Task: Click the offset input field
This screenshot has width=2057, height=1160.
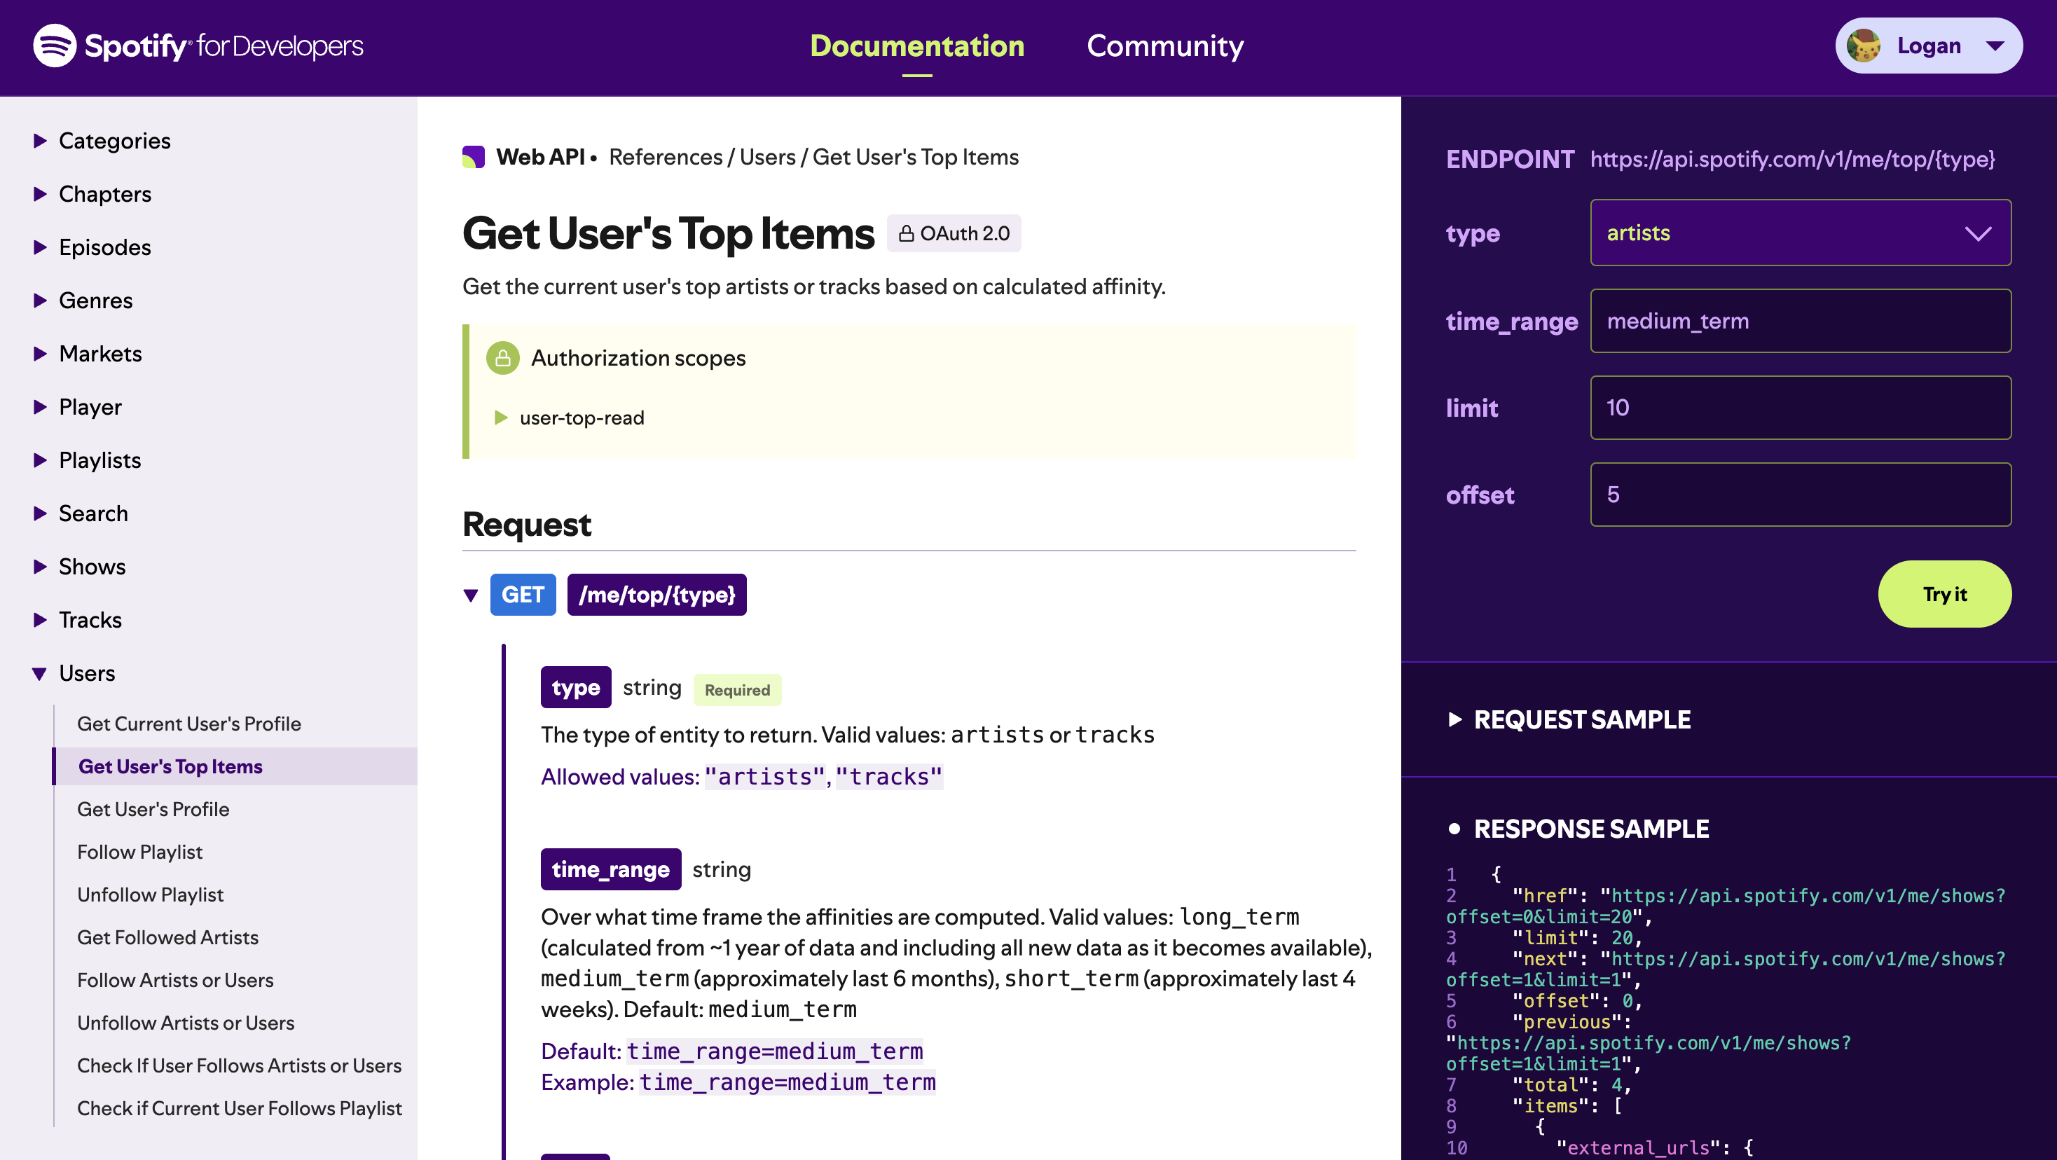Action: tap(1800, 494)
